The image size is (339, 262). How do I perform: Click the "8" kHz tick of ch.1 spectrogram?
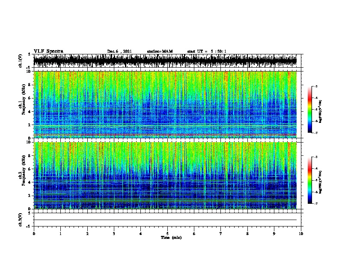[30, 85]
